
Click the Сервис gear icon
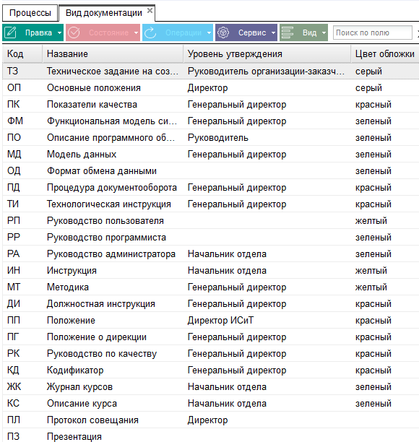tap(223, 32)
